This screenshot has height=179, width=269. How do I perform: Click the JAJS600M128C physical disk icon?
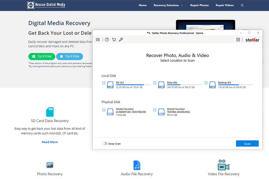110,112
